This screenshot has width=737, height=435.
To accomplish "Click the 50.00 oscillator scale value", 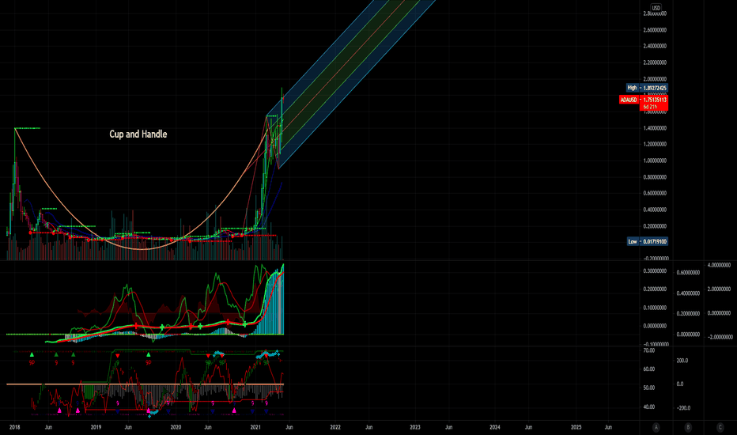I will point(649,388).
